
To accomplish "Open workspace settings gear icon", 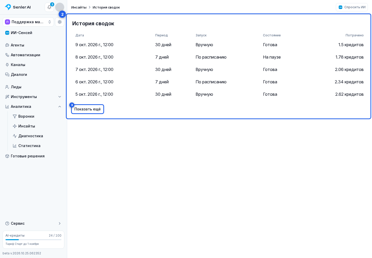I will pyautogui.click(x=60, y=22).
